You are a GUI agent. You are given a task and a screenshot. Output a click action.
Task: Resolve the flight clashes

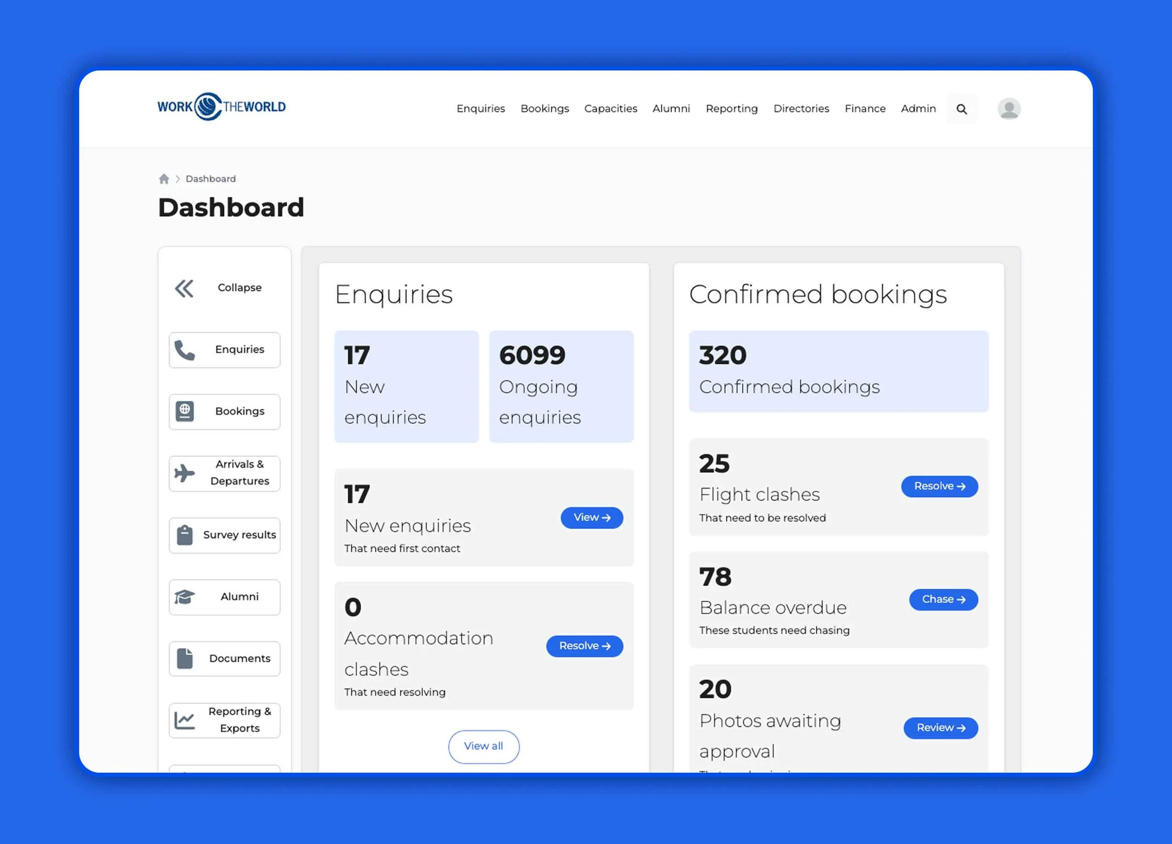[939, 486]
